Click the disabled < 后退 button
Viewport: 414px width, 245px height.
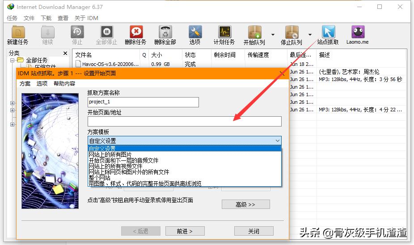point(141,231)
